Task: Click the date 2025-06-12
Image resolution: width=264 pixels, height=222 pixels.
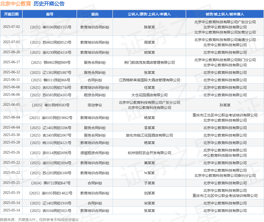Action: (x=11, y=72)
